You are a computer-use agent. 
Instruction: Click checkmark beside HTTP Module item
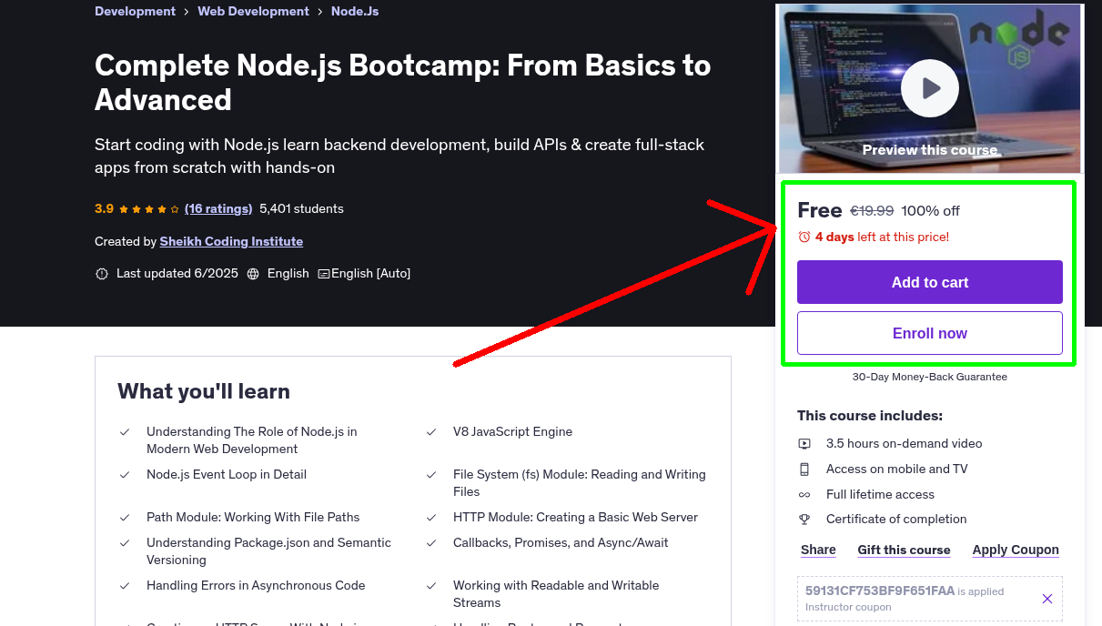tap(431, 518)
